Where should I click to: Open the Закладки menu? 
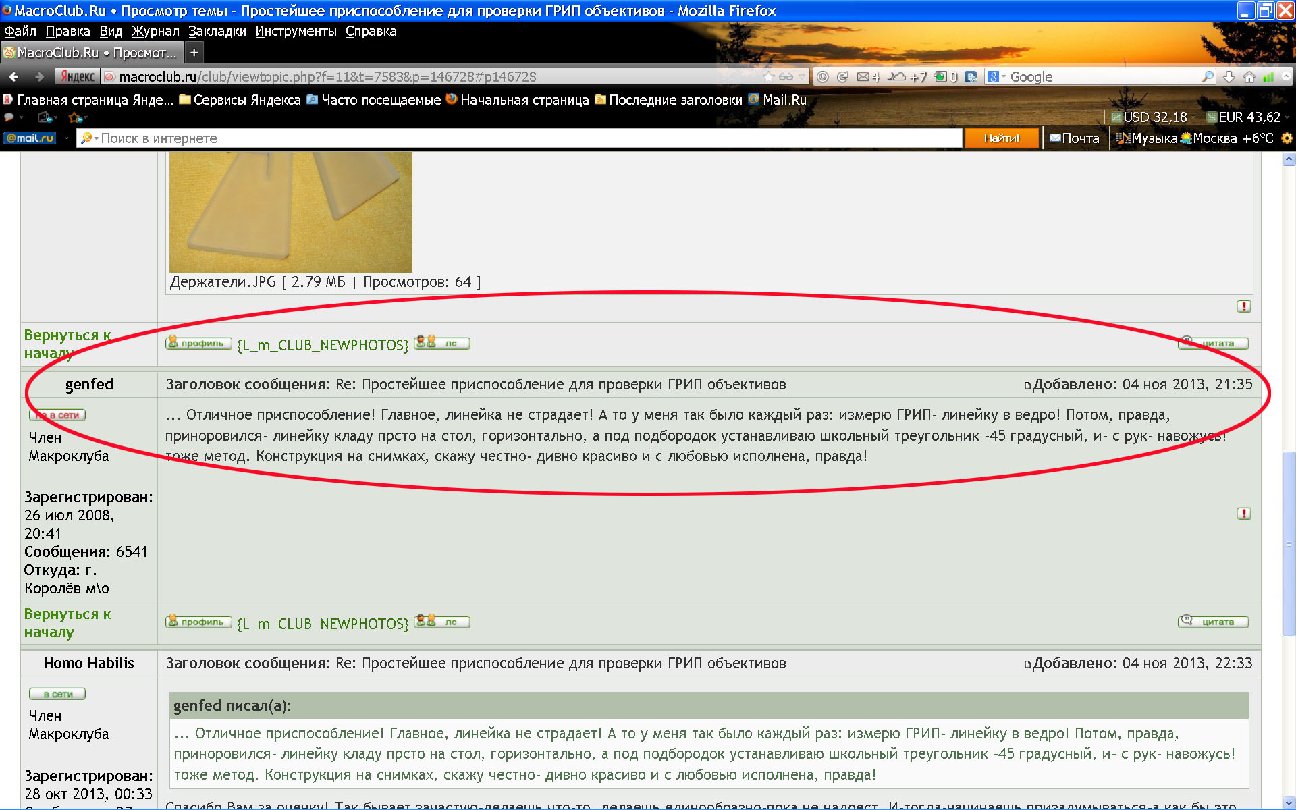(217, 31)
